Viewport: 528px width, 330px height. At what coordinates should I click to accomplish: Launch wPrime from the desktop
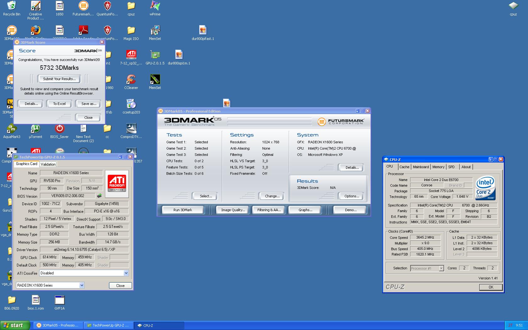click(x=155, y=8)
